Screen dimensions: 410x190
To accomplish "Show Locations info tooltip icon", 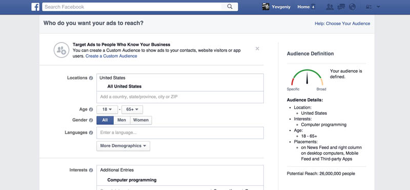I will pos(91,78).
